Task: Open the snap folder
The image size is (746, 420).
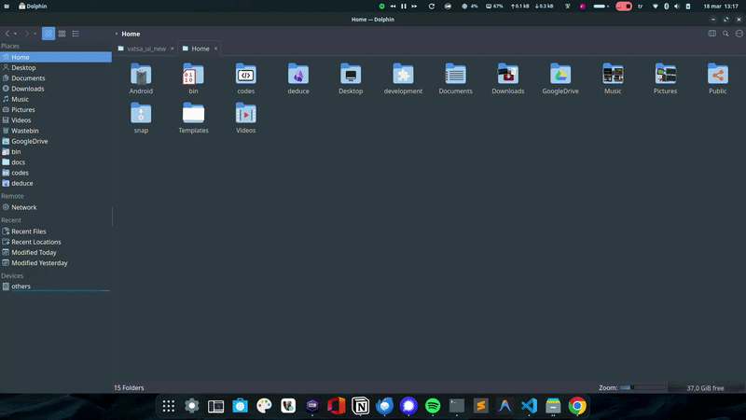Action: pos(141,115)
